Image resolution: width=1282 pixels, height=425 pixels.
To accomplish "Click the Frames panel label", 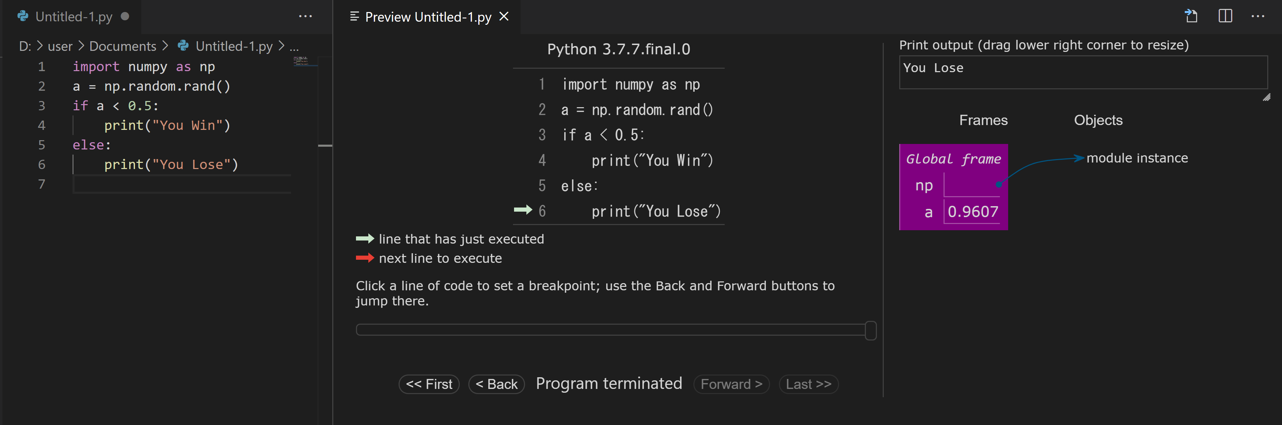I will (982, 120).
